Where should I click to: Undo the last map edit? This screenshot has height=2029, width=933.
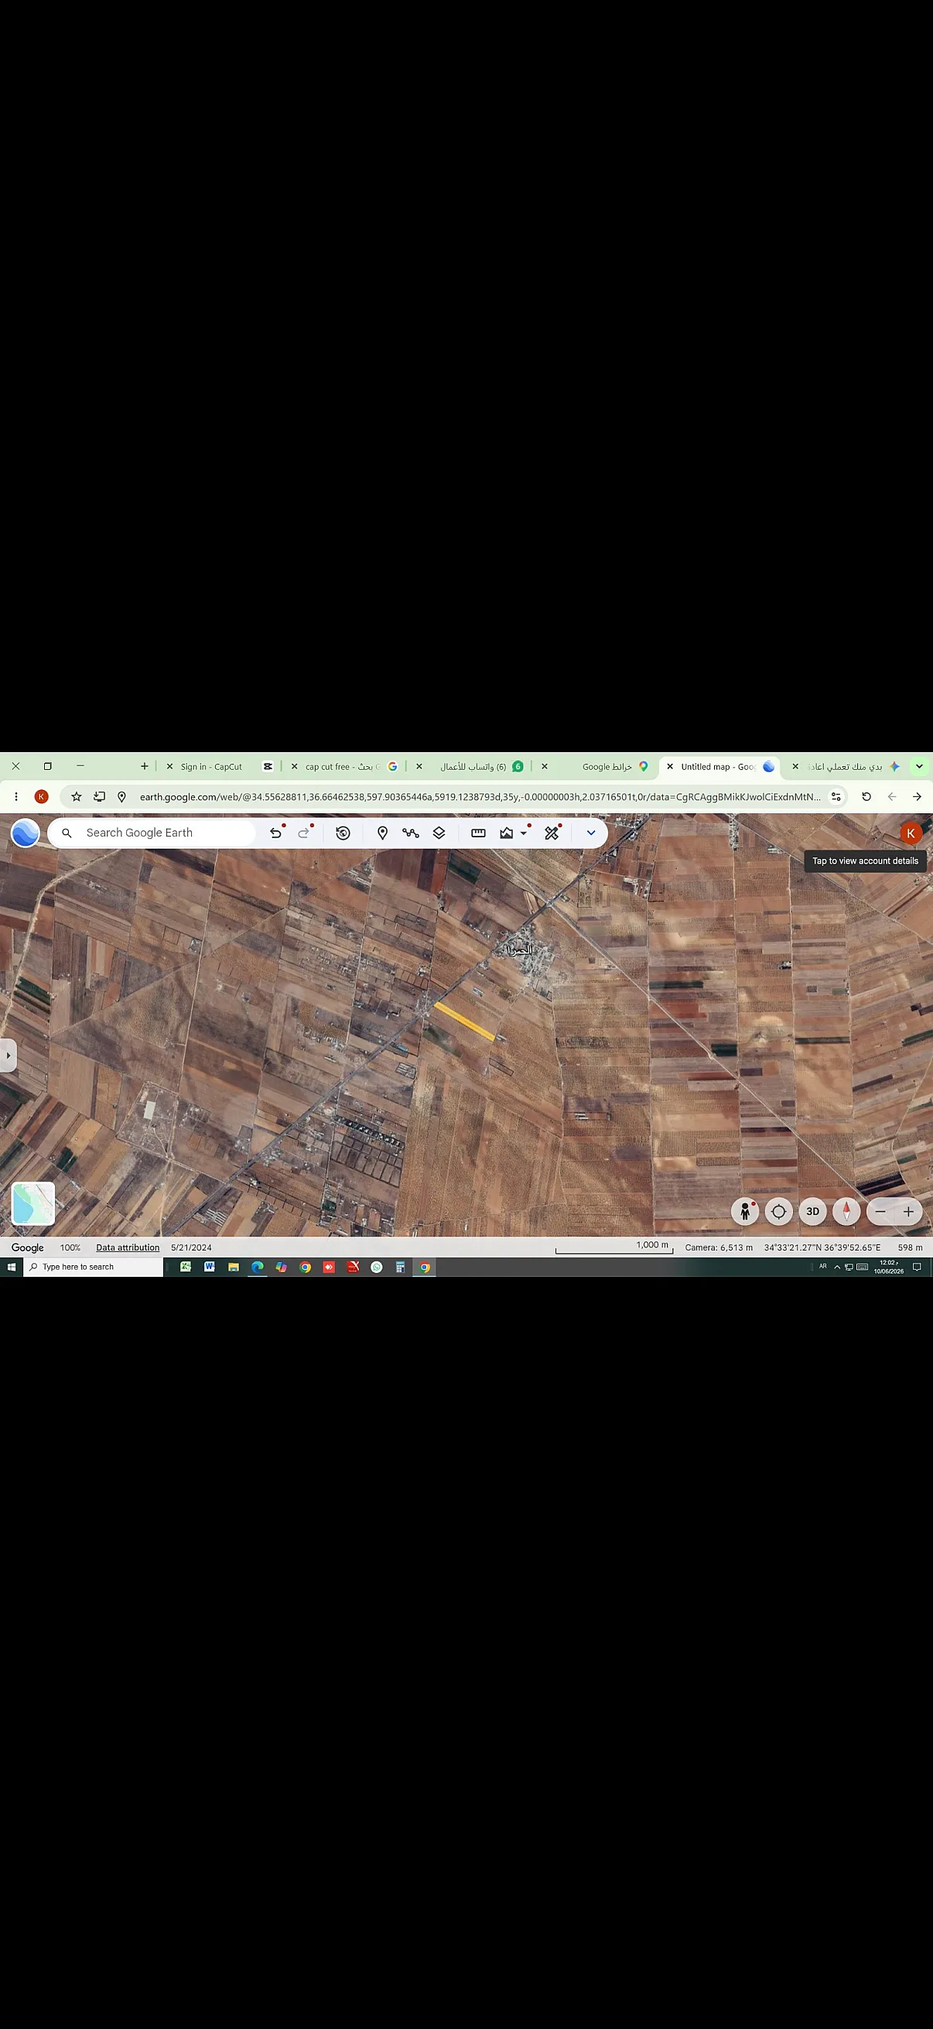[275, 833]
